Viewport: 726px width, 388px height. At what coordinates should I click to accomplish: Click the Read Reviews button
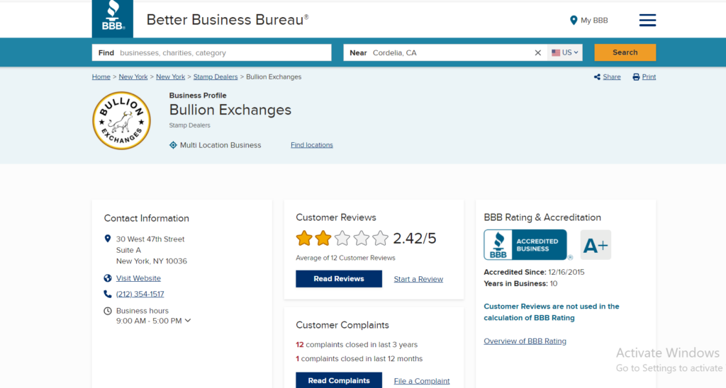(x=339, y=279)
